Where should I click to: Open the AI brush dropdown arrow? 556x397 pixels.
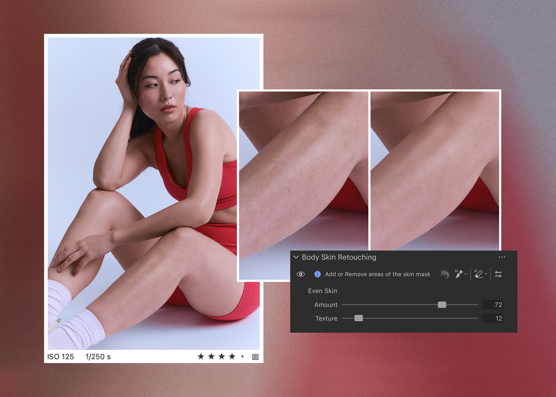coord(466,274)
